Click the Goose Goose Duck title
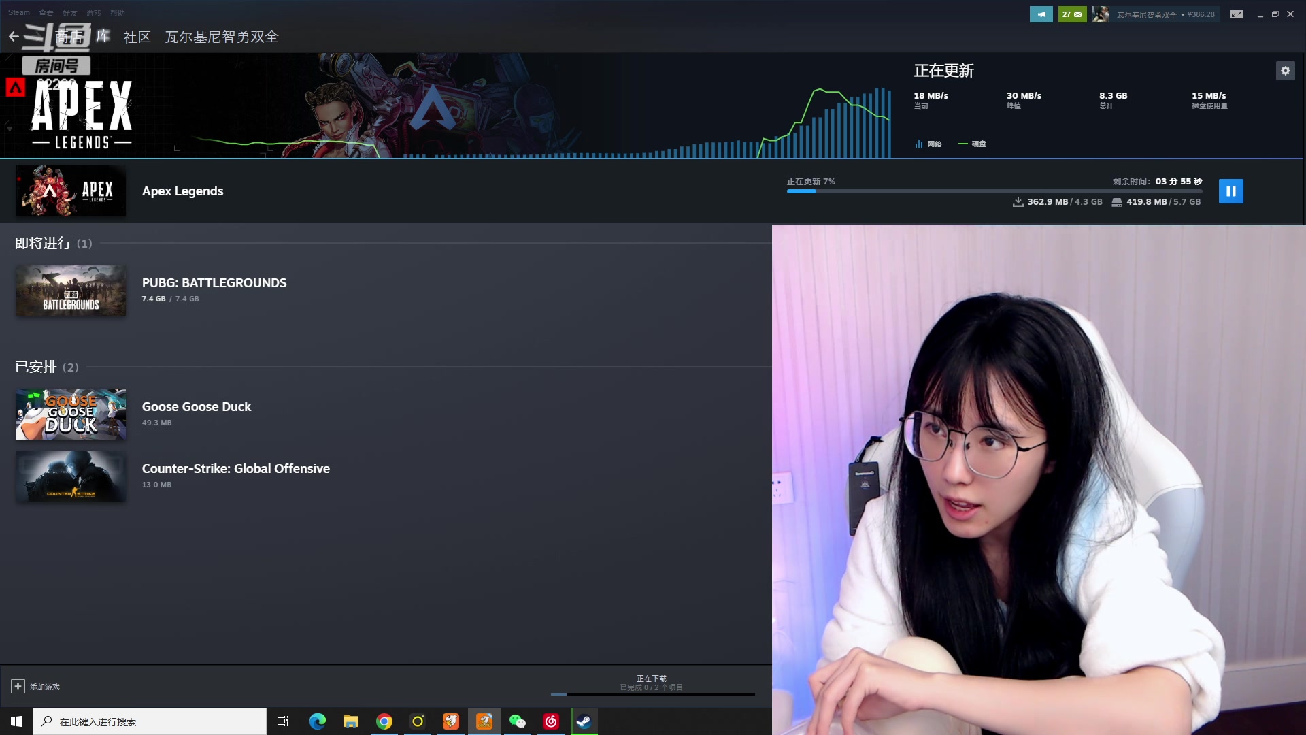The width and height of the screenshot is (1306, 735). 197,407
